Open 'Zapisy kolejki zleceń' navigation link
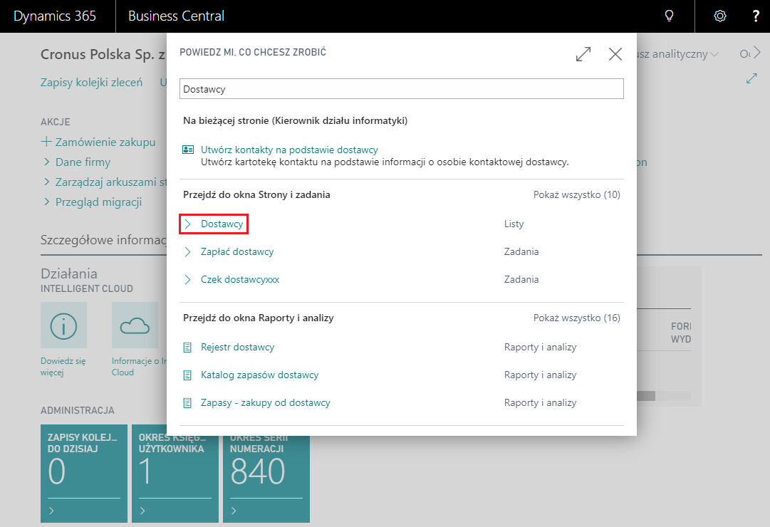The width and height of the screenshot is (770, 527). point(92,83)
